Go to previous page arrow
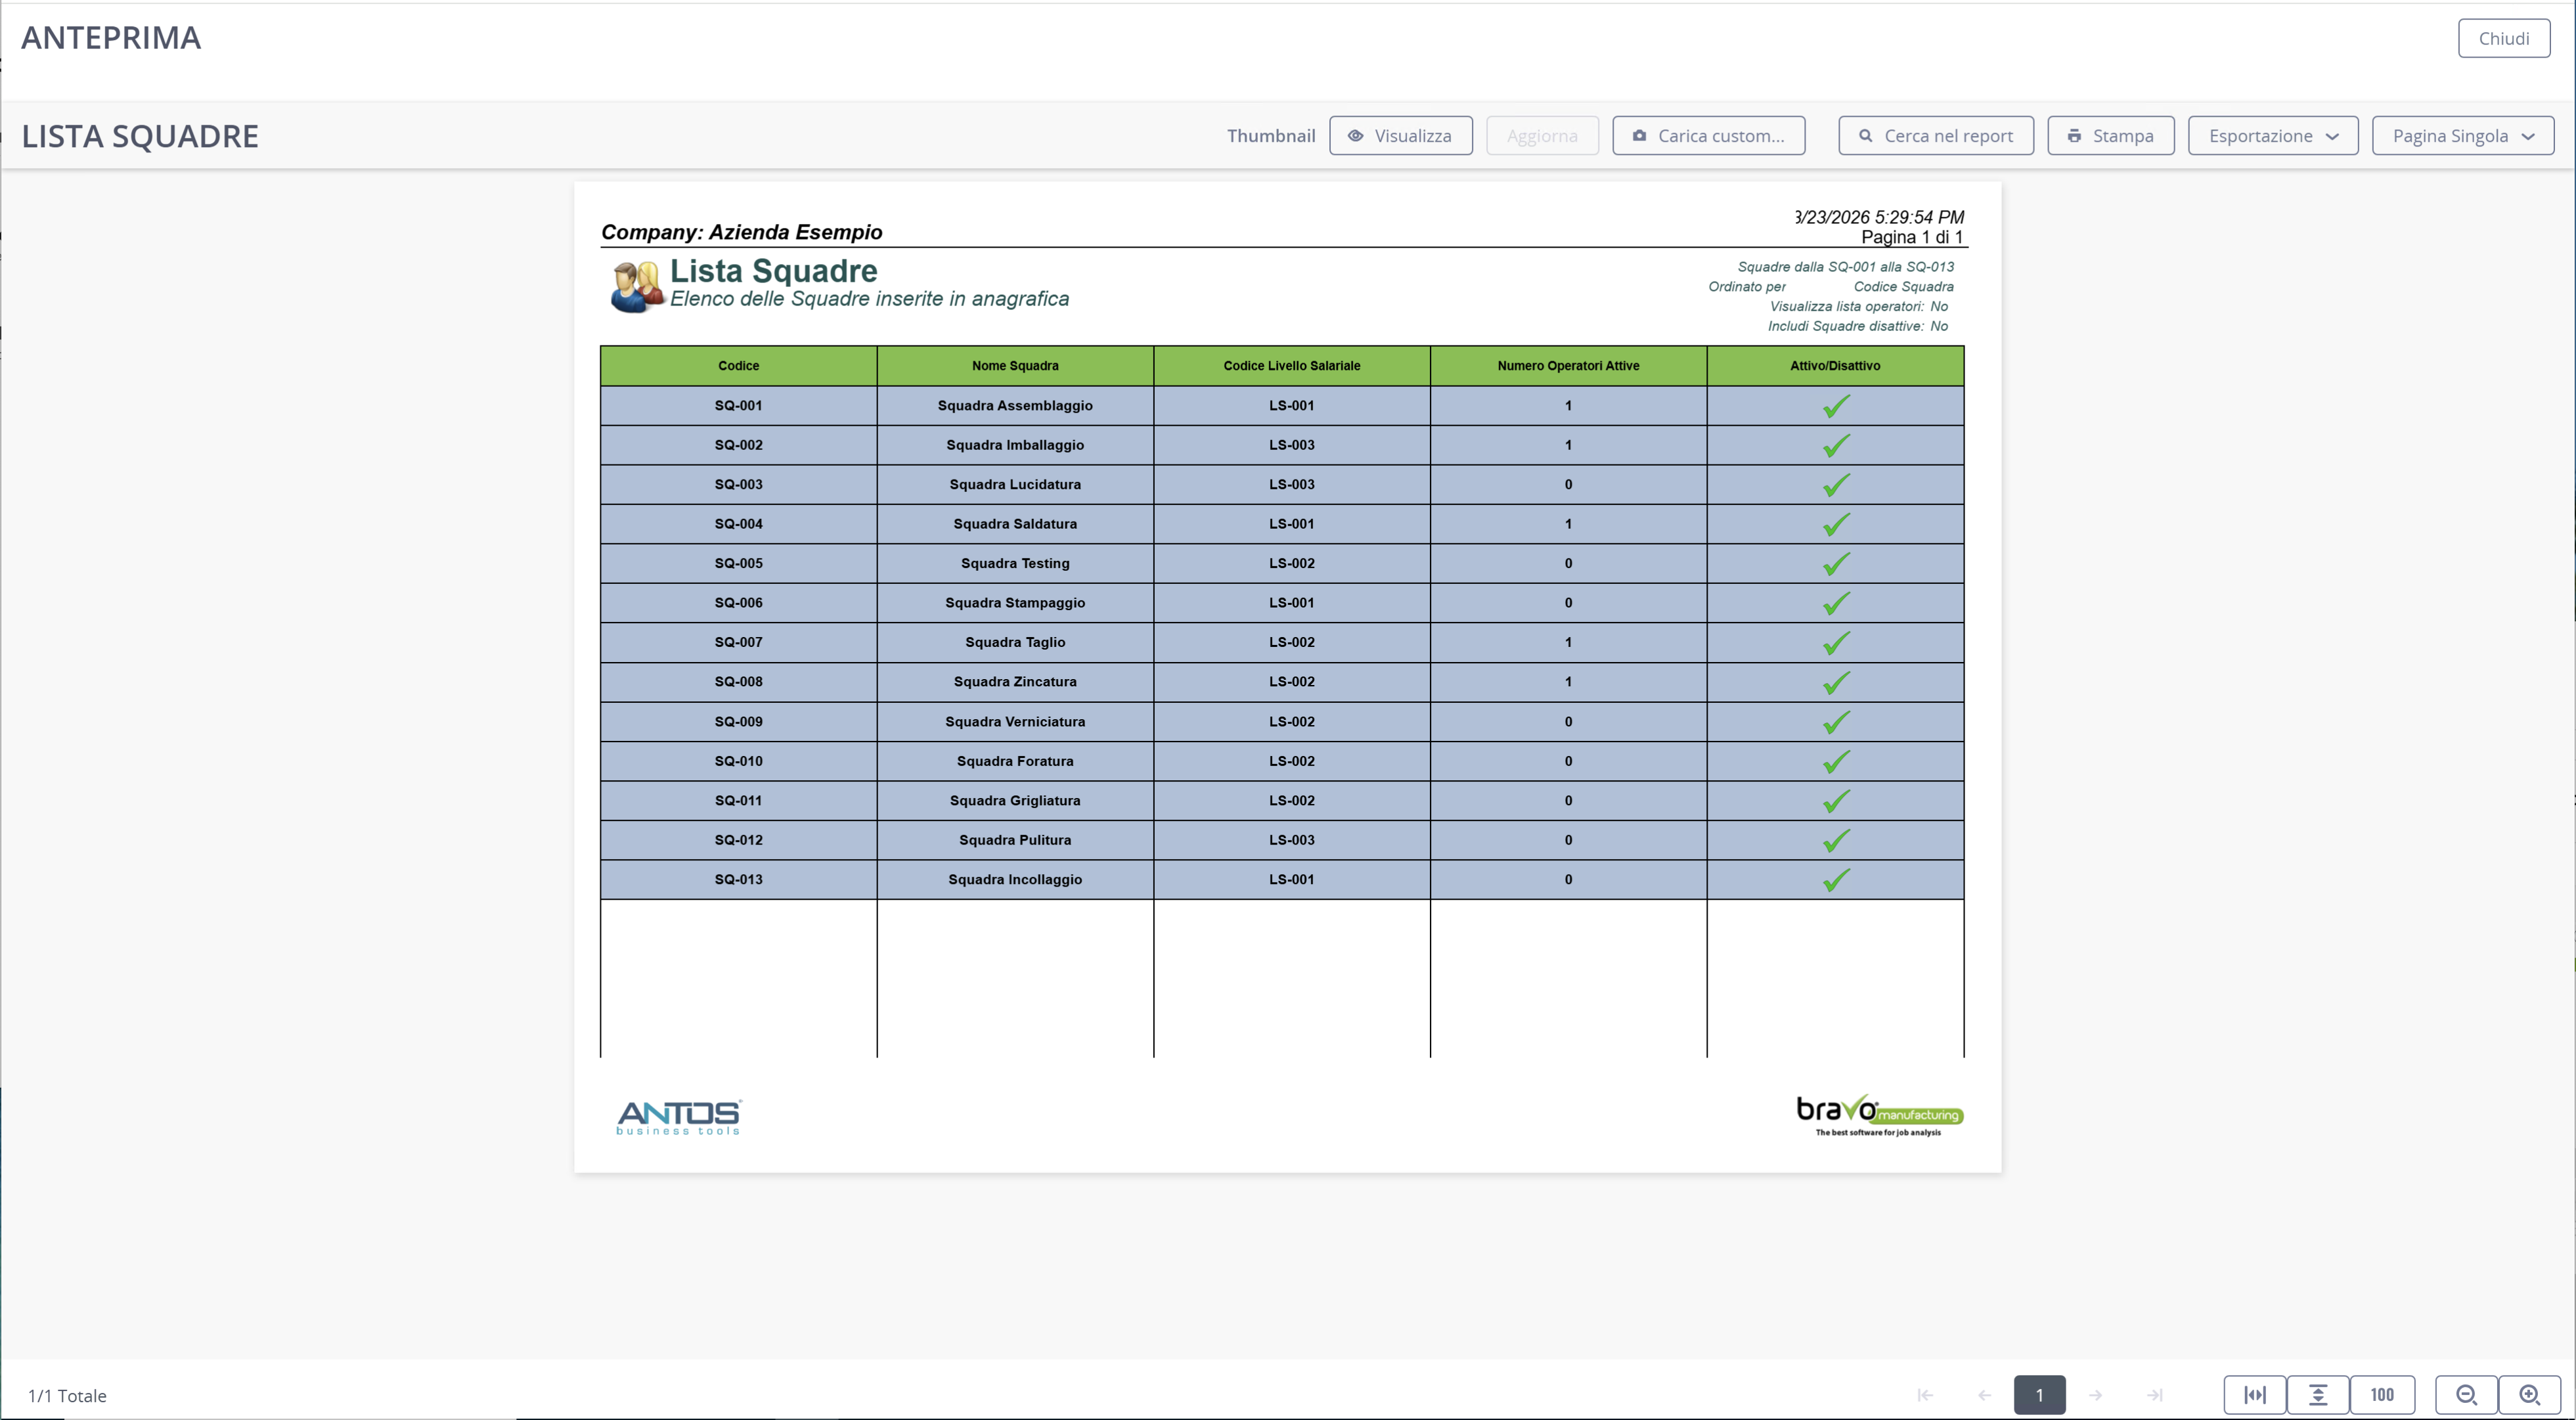 (x=1984, y=1395)
